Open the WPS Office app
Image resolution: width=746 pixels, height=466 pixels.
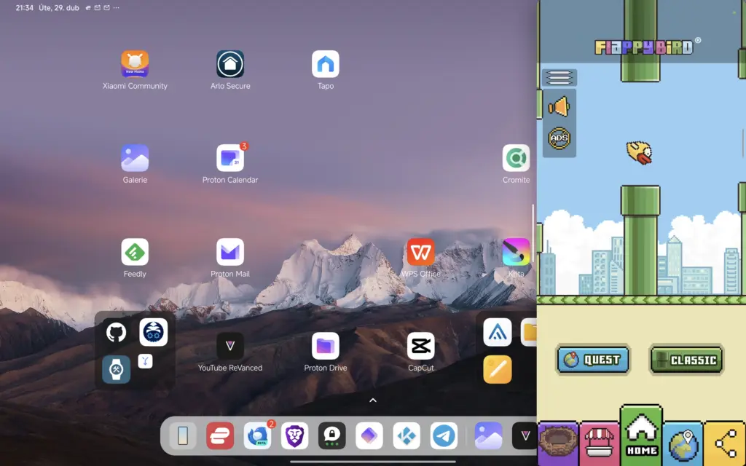point(420,253)
